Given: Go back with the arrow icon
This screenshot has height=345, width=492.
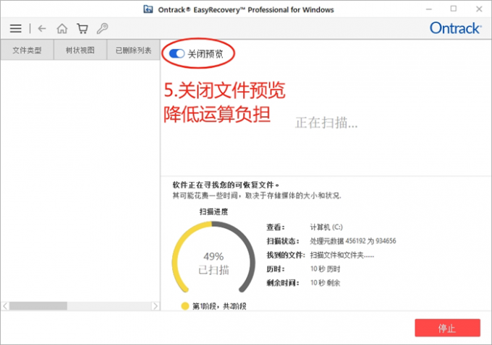Looking at the screenshot, I should pos(42,29).
